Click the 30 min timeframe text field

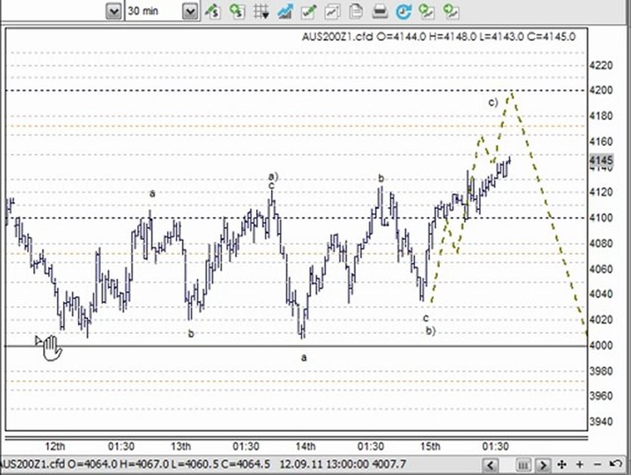tap(154, 11)
